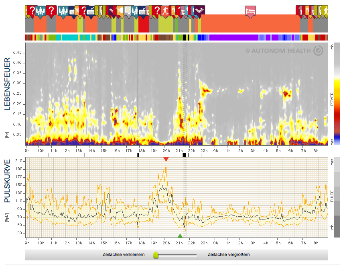Click the red maximum pulse triangle marker
The width and height of the screenshot is (351, 266).
point(166,159)
